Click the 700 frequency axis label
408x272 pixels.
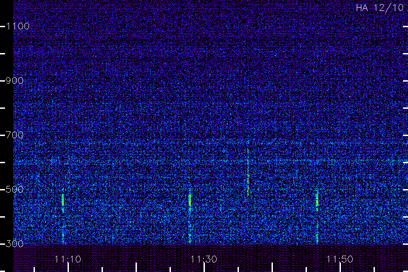pyautogui.click(x=15, y=135)
